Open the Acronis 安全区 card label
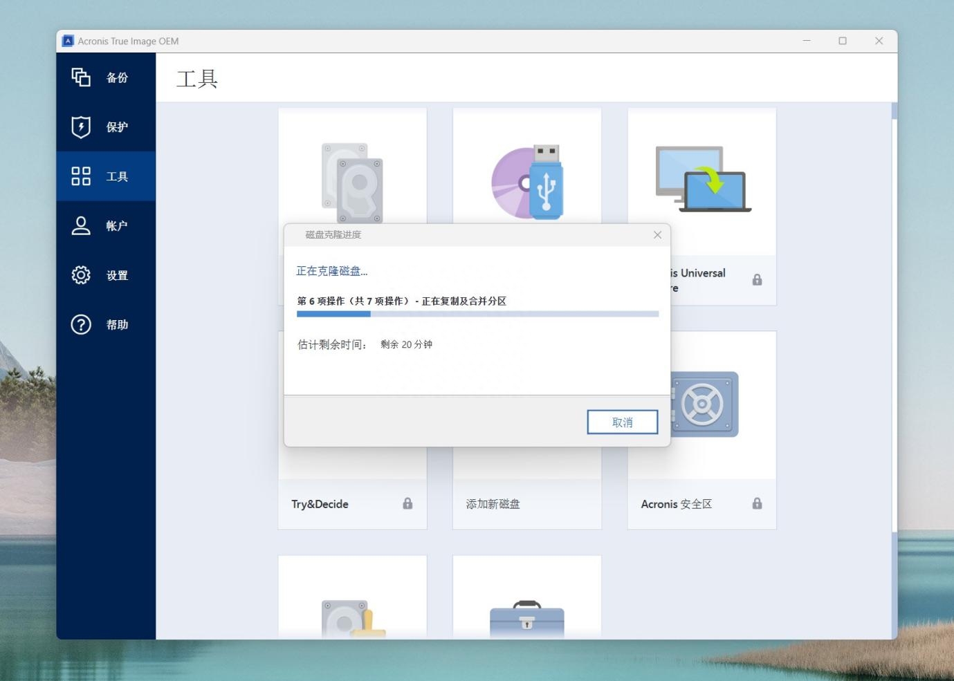The image size is (954, 681). pos(676,504)
